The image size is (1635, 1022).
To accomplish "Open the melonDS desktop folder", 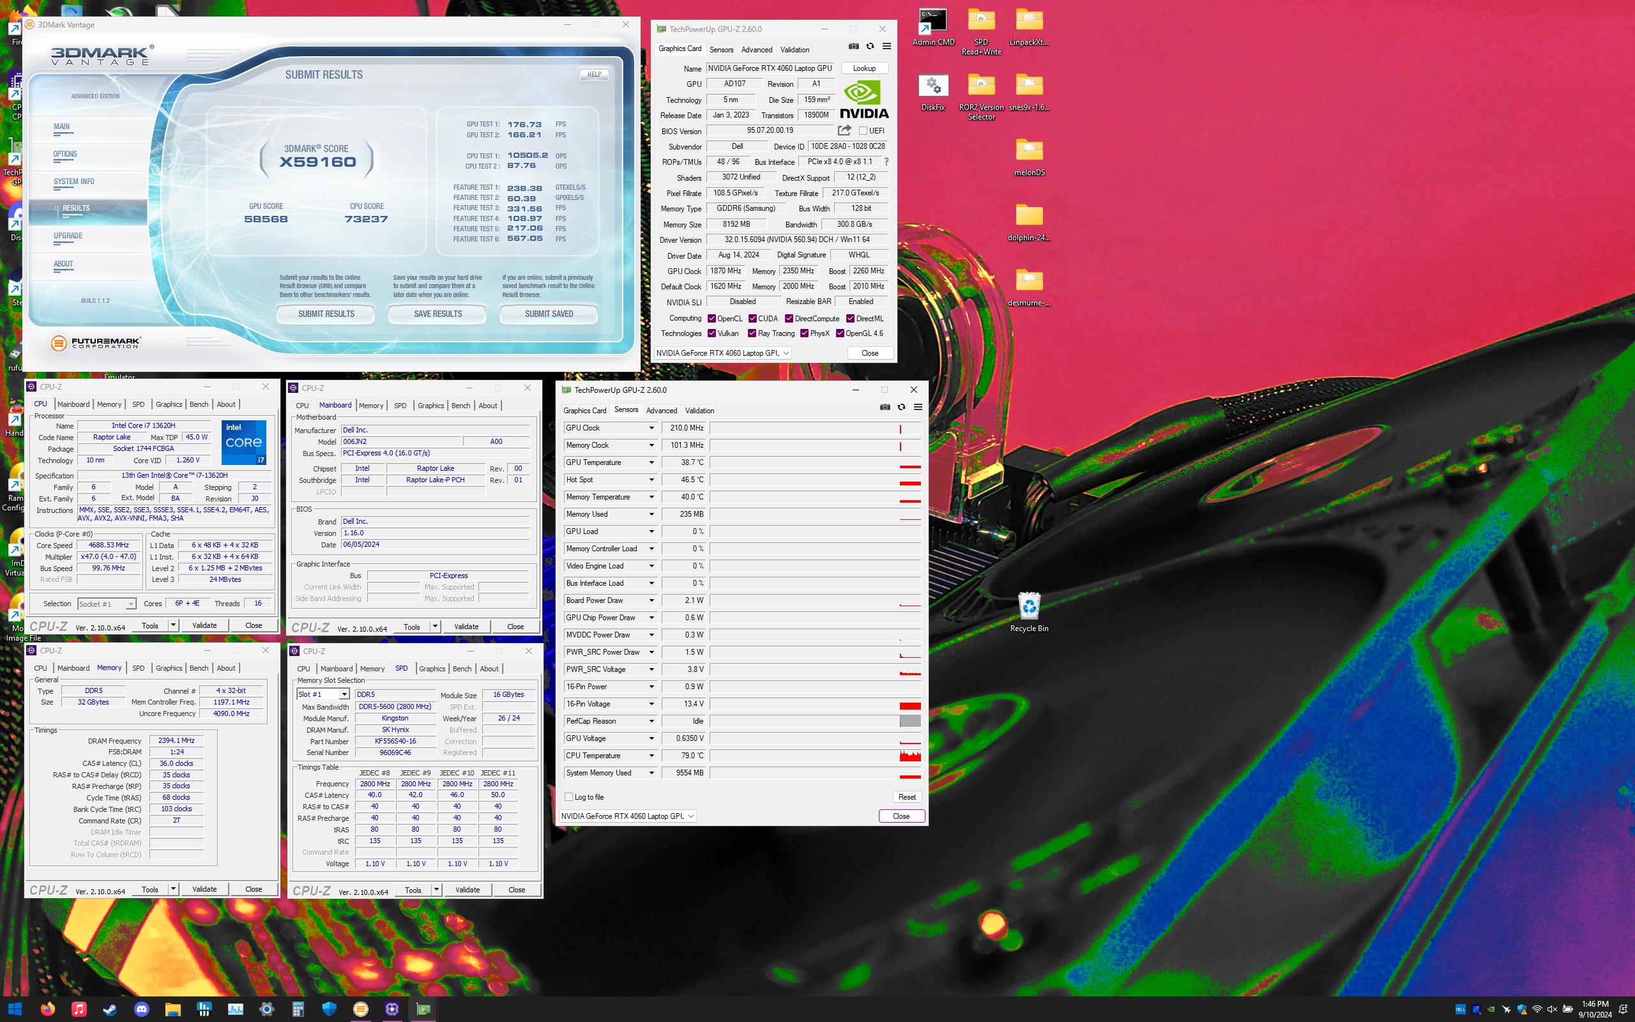I will click(x=1029, y=158).
